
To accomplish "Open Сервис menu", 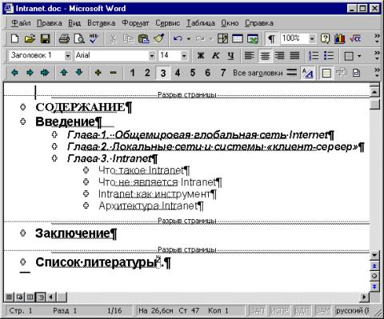I will tap(168, 23).
